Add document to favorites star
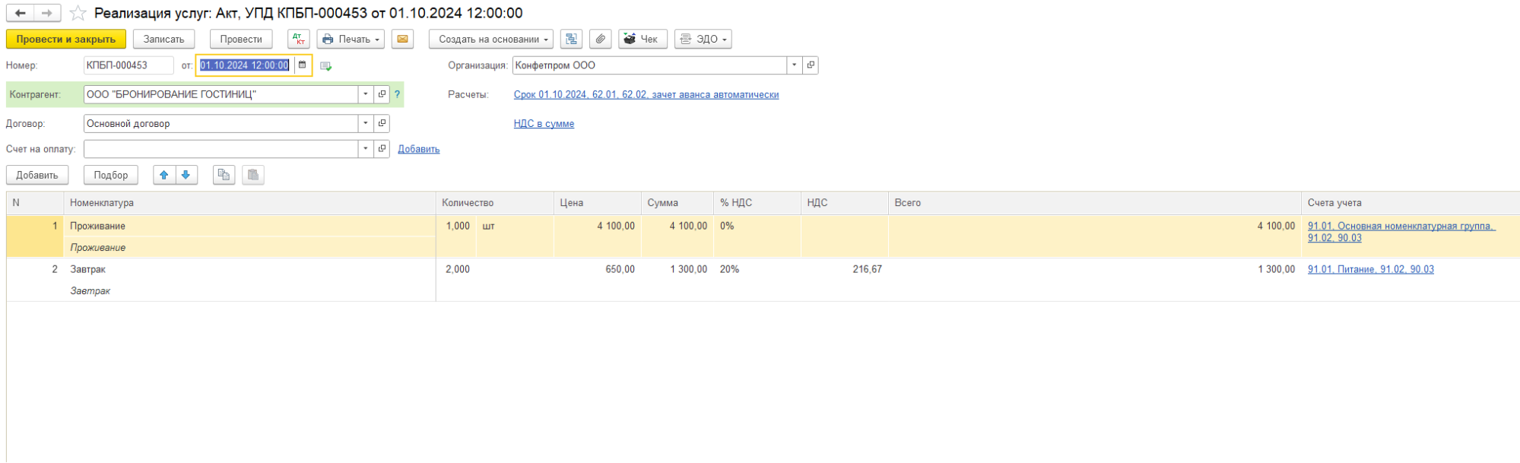Viewport: 1520px width, 463px height. pos(78,13)
